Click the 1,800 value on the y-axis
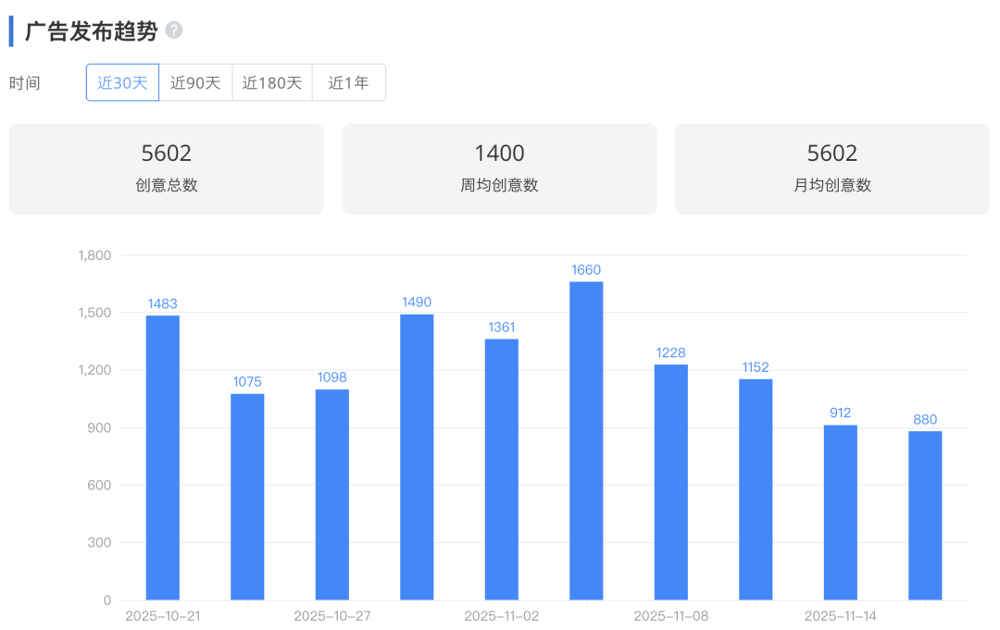 [x=93, y=255]
